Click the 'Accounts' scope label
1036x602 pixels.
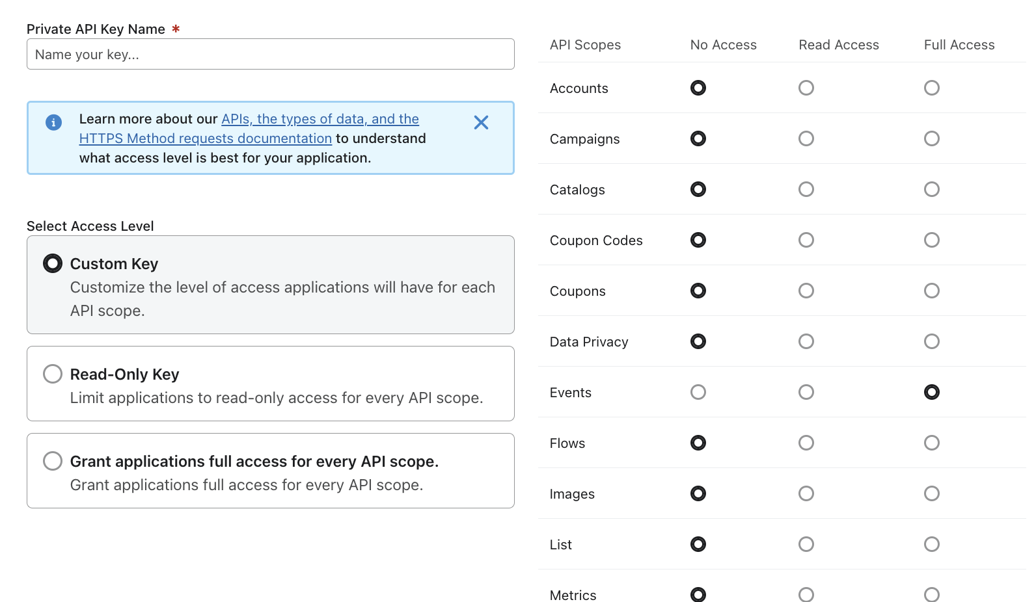click(579, 88)
